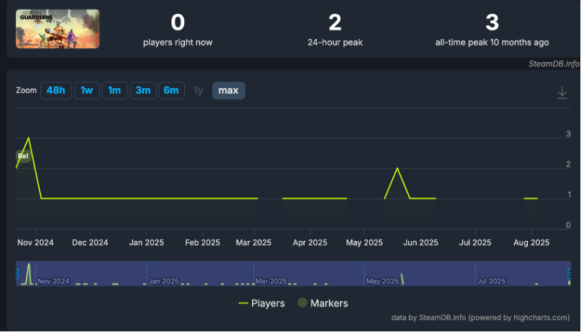
Task: Open the chart download menu icon
Action: (x=562, y=93)
